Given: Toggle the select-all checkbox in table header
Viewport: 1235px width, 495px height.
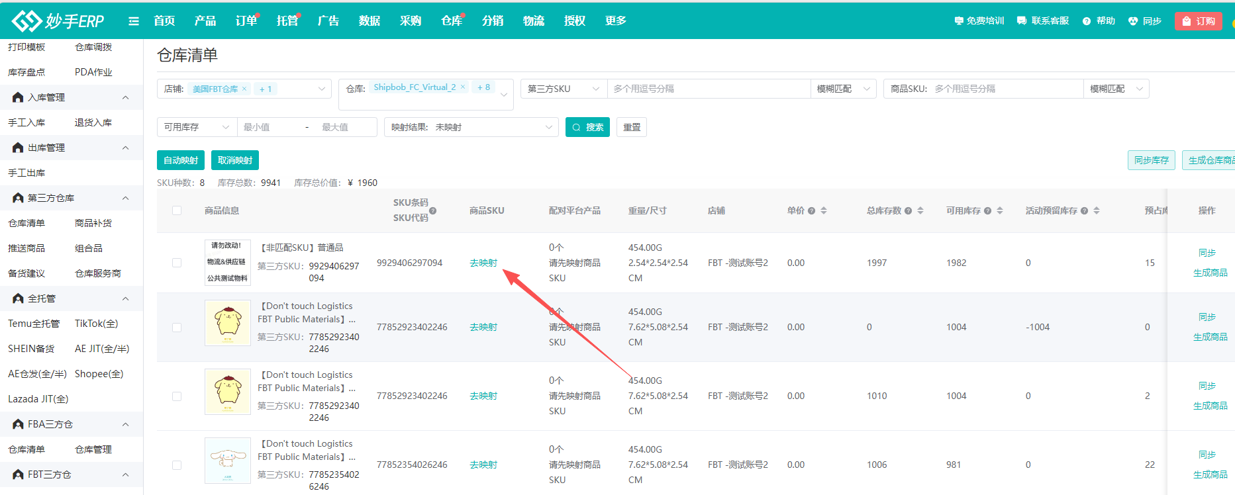Looking at the screenshot, I should tap(177, 210).
